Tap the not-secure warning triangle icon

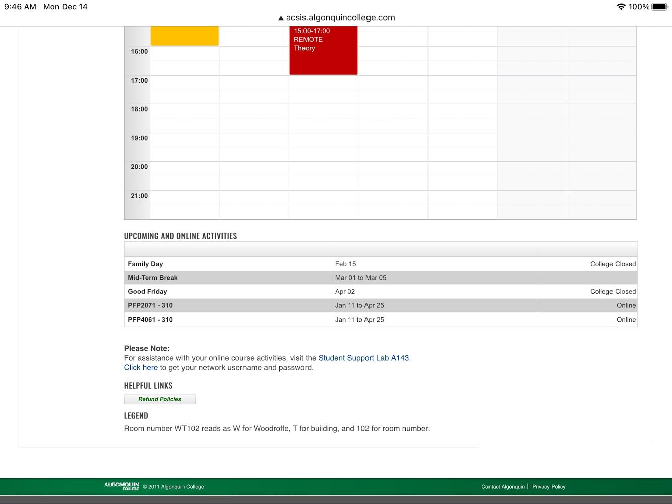coord(281,18)
